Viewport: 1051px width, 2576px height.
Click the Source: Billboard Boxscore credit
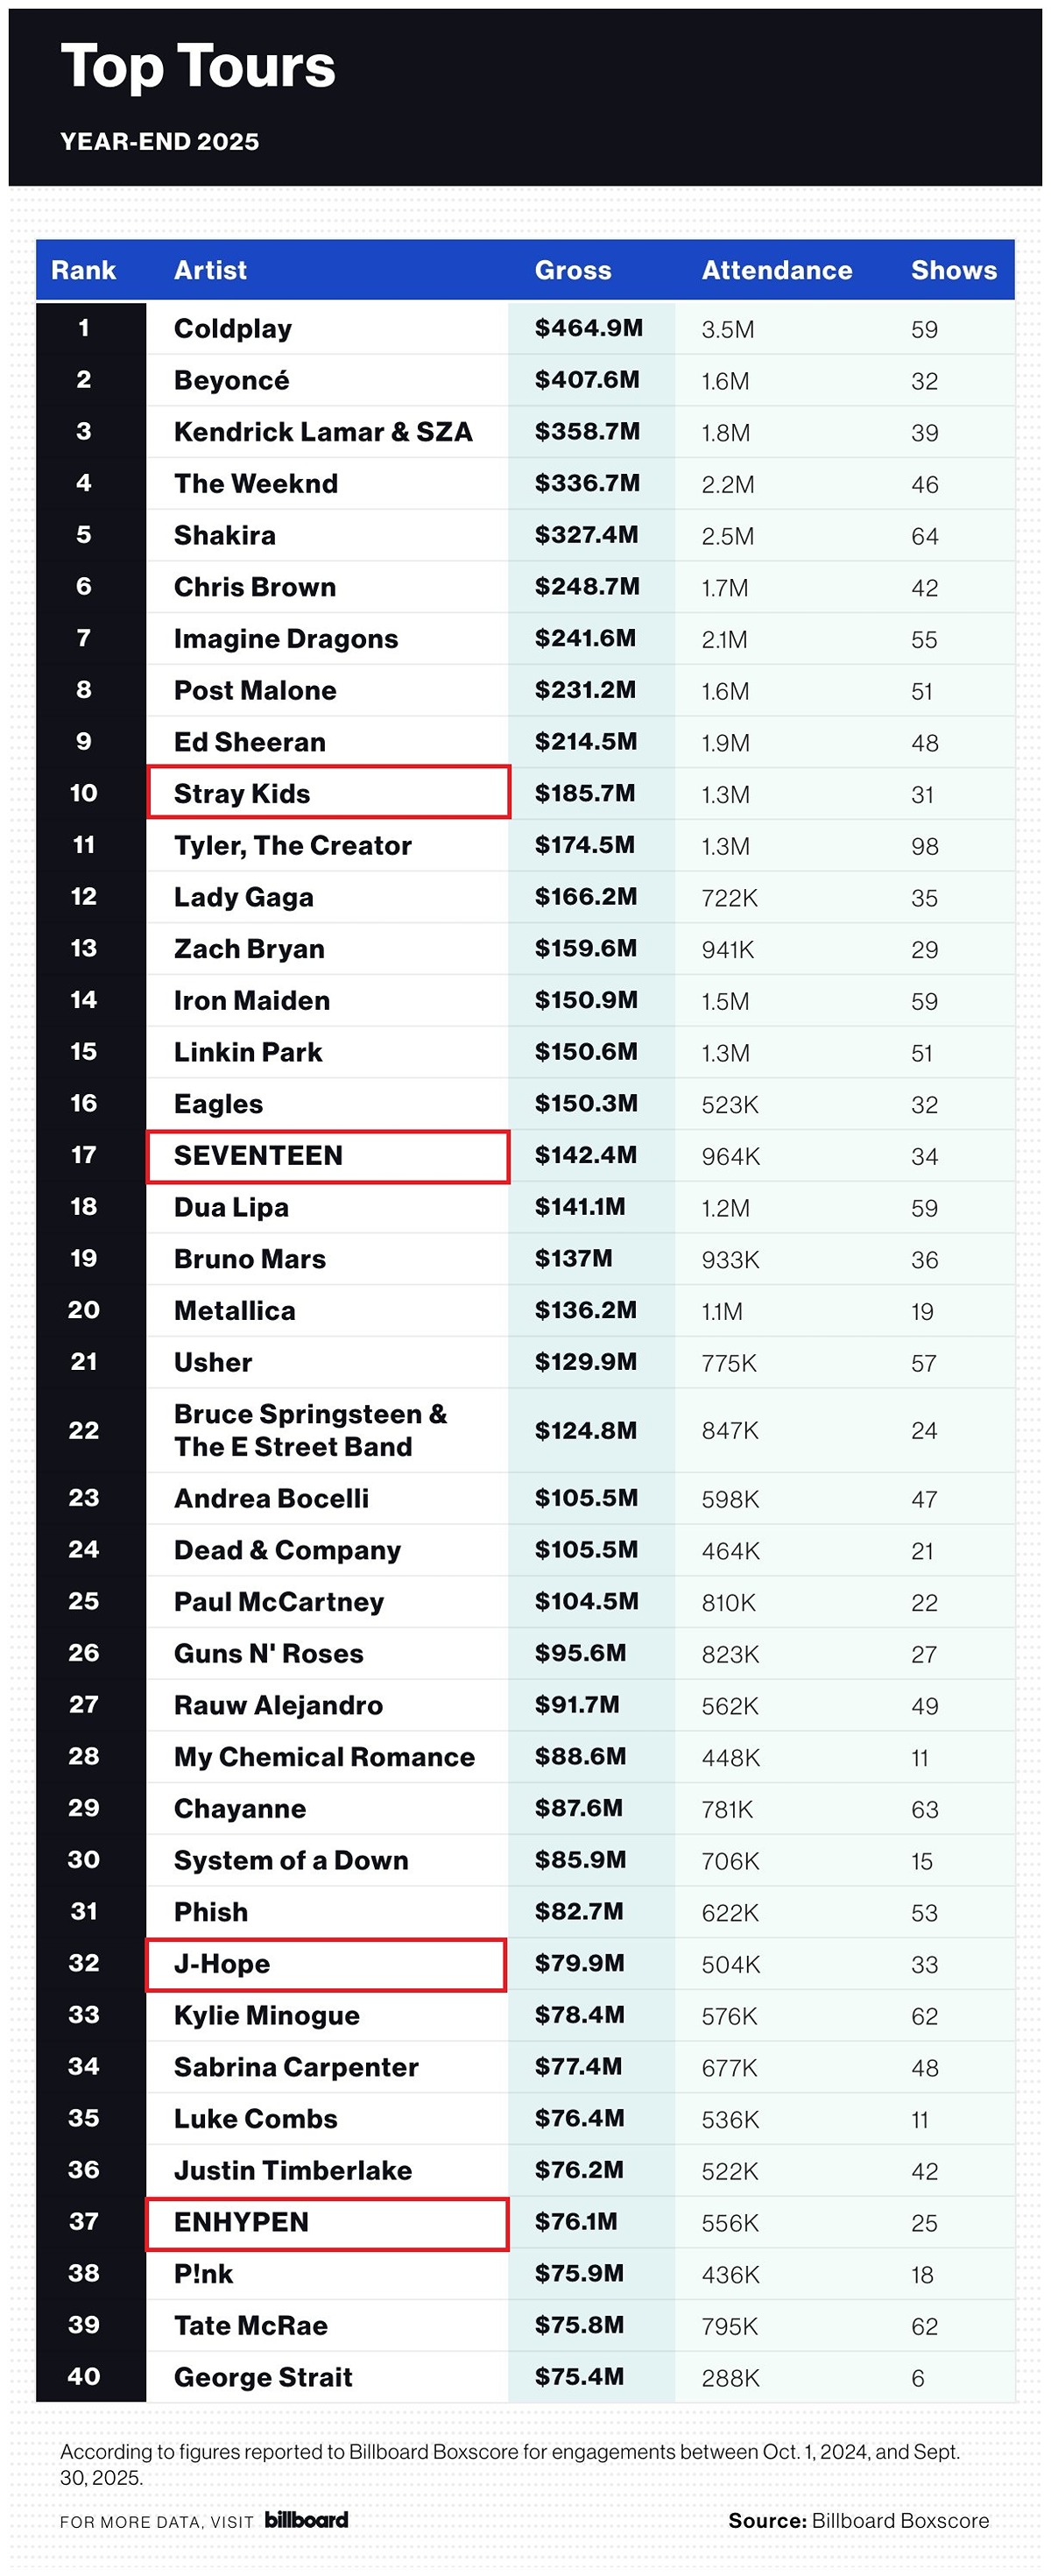click(x=858, y=2520)
